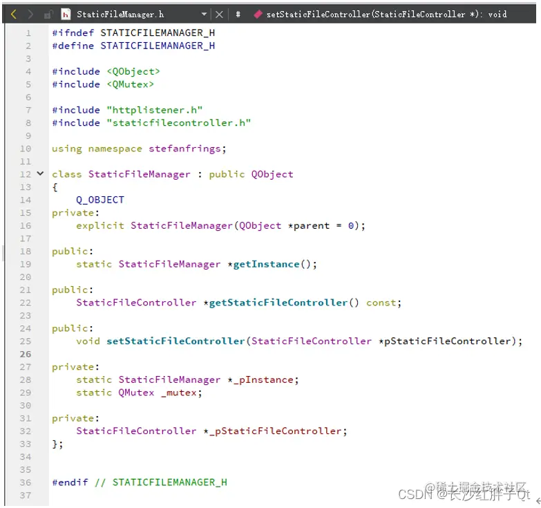Screen dimensions: 541x508
Task: Toggle the file lock icon
Action: tap(48, 14)
